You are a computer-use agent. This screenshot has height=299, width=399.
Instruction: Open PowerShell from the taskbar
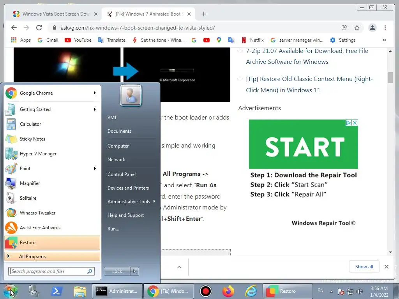pos(56,291)
